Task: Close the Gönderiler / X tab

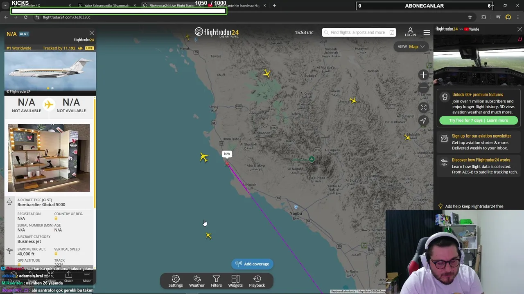Action: pos(70,6)
